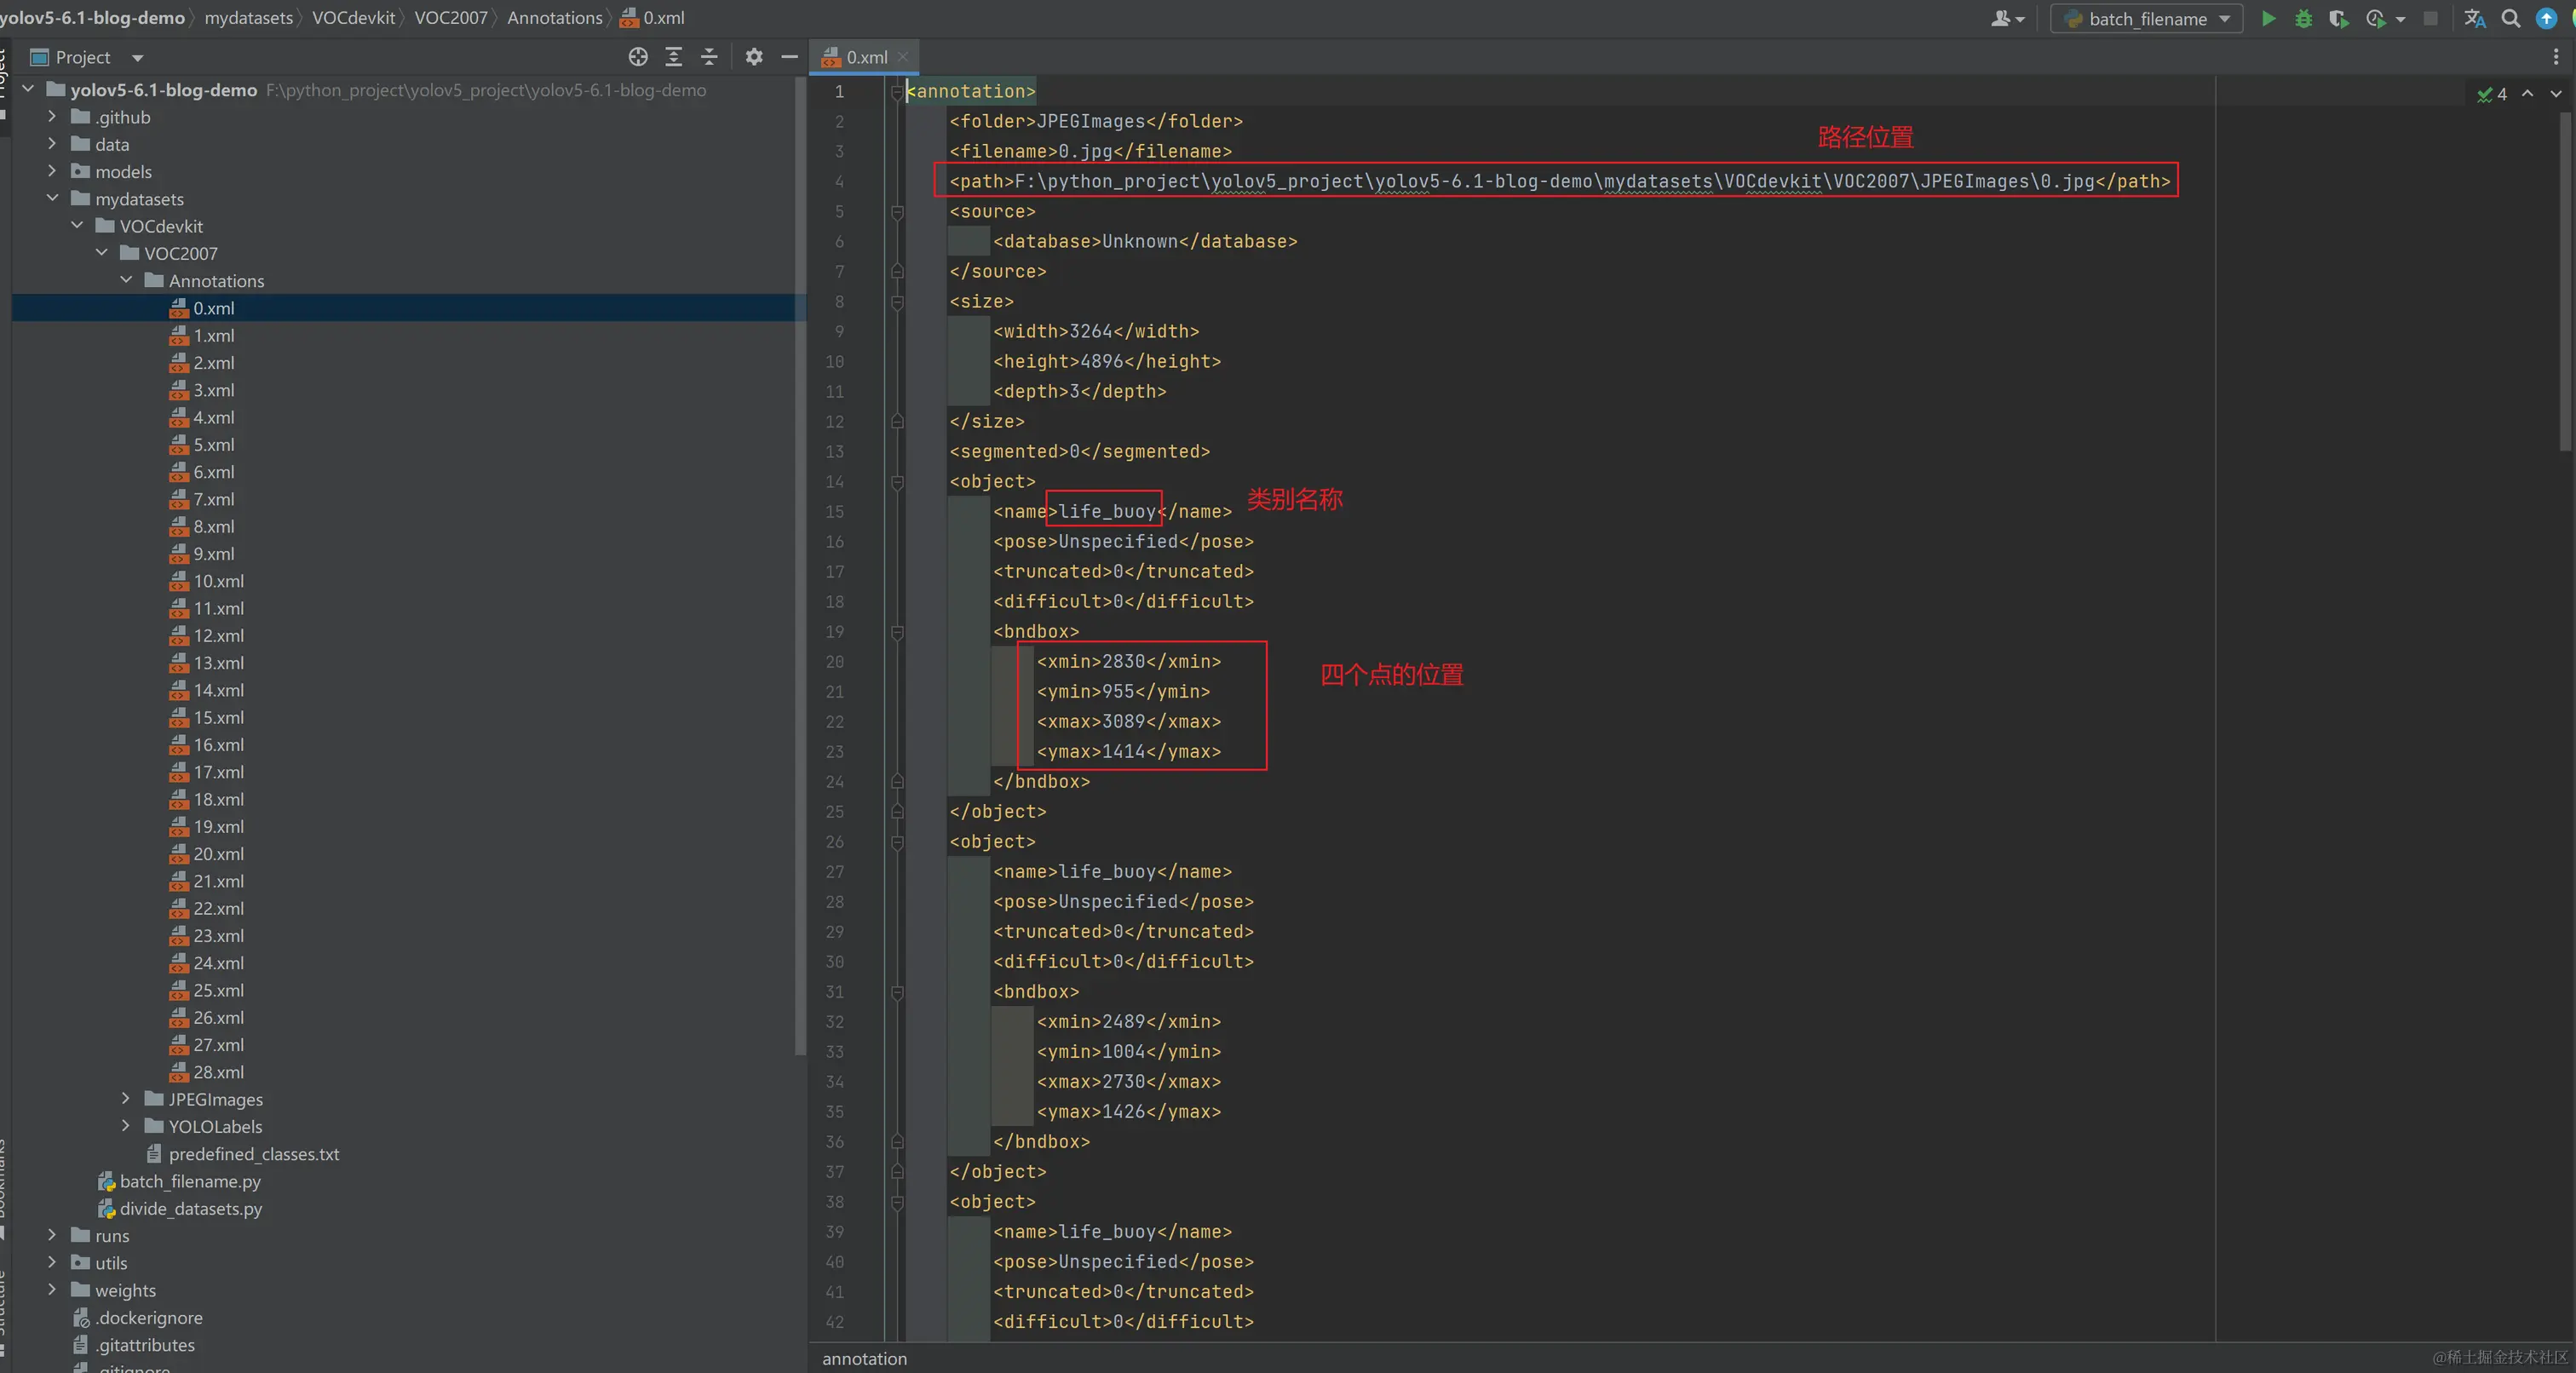Click the greyed-out stop square
Image resolution: width=2576 pixels, height=1373 pixels.
click(x=2430, y=18)
